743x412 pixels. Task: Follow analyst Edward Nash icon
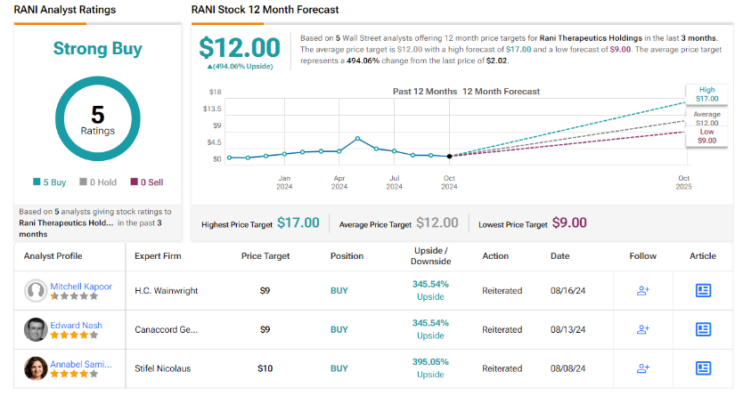coord(642,329)
